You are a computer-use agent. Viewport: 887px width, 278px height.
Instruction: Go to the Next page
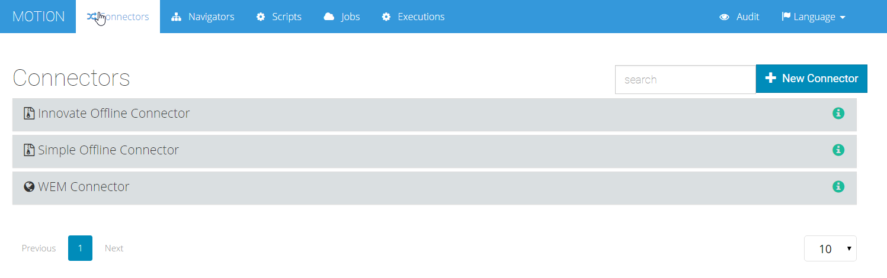114,248
